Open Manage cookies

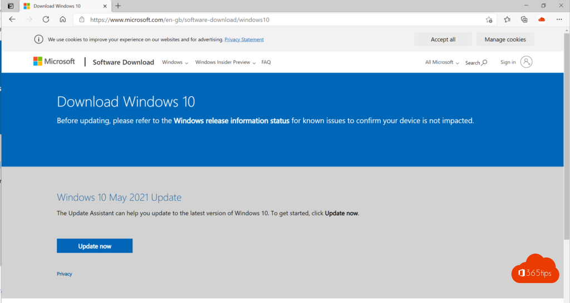click(505, 39)
